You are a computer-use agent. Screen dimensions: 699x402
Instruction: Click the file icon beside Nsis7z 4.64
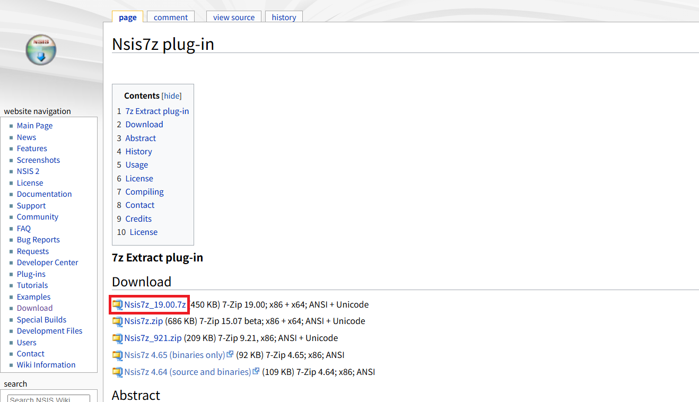coord(117,372)
